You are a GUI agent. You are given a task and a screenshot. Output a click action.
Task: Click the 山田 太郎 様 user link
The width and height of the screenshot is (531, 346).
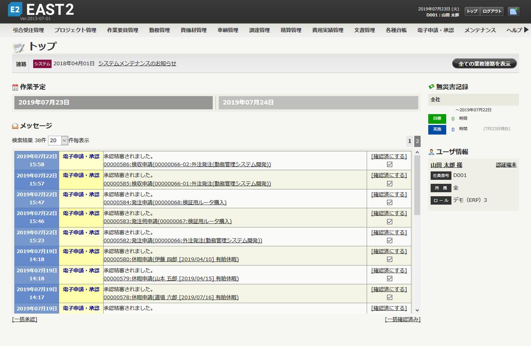pos(446,165)
